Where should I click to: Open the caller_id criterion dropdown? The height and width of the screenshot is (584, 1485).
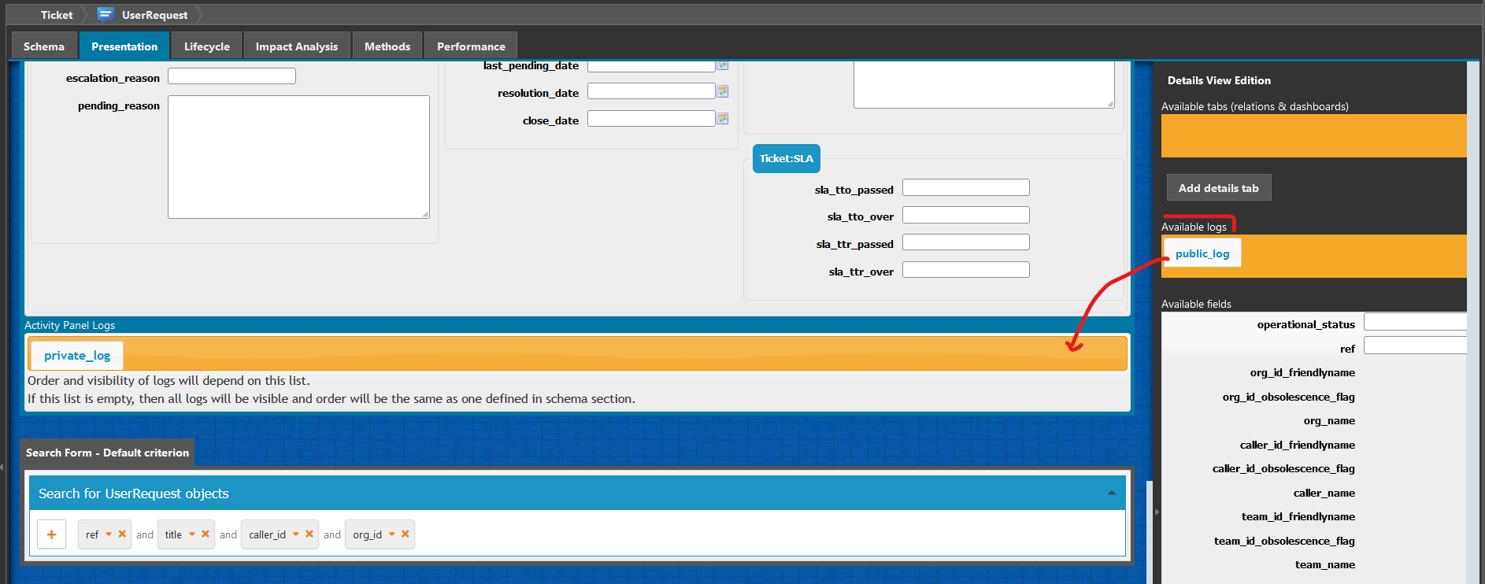tap(296, 534)
